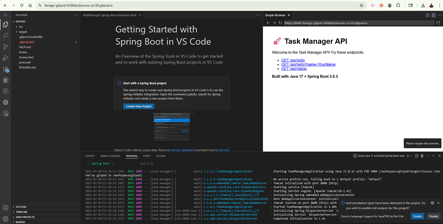Expand the Java Projects section
The height and width of the screenshot is (224, 443).
46,217
